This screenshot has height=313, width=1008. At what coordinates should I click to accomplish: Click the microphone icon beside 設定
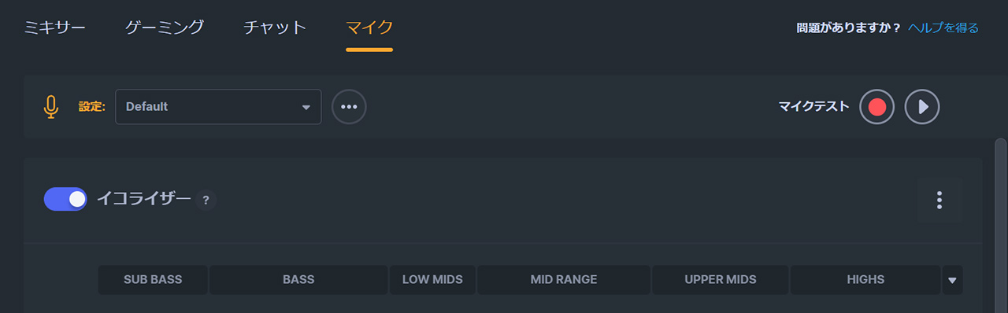[51, 107]
